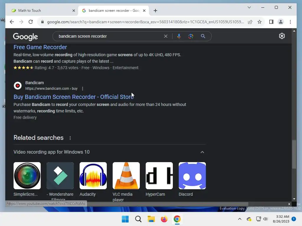Open Chrome three-dot menu

click(x=290, y=22)
